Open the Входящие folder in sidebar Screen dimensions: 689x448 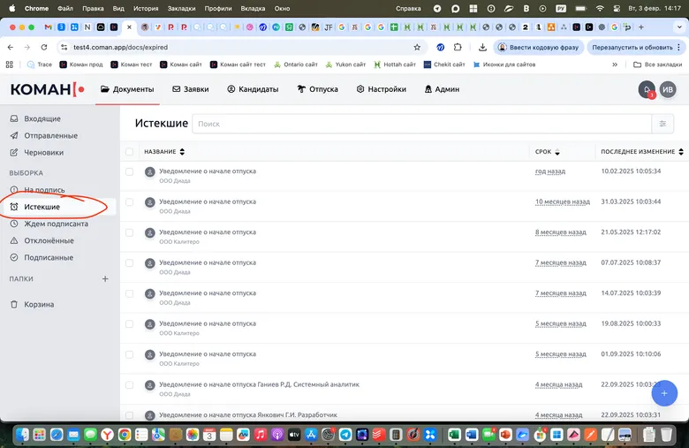pos(42,118)
